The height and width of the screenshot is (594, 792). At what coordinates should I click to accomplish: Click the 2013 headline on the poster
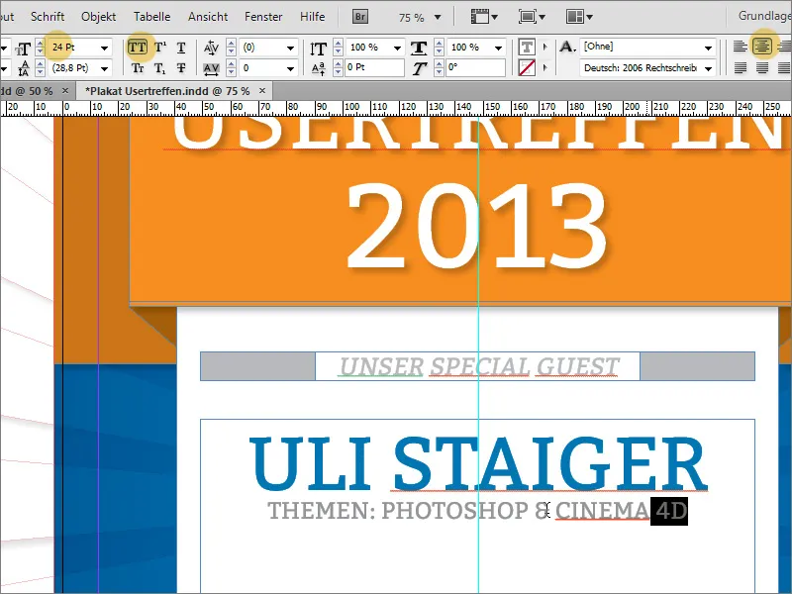[476, 227]
